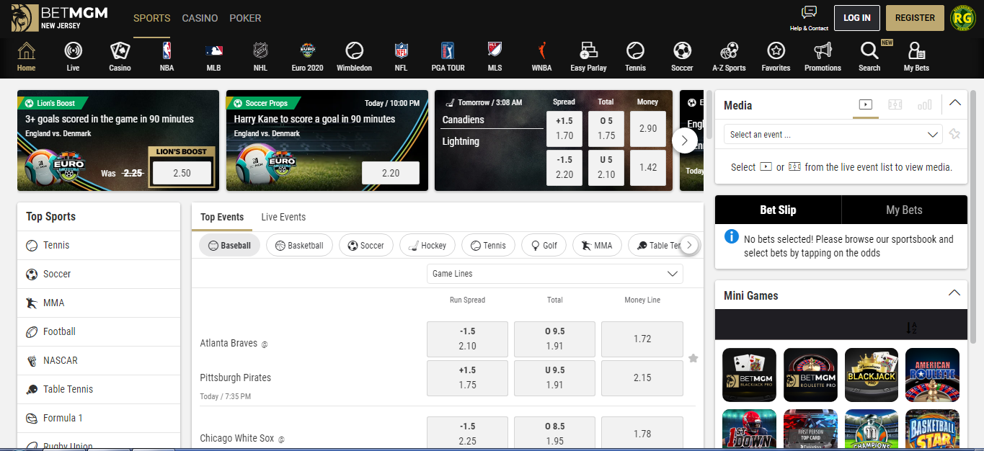
Task: Select Lion's Boost 2.50 odds
Action: pos(182,174)
